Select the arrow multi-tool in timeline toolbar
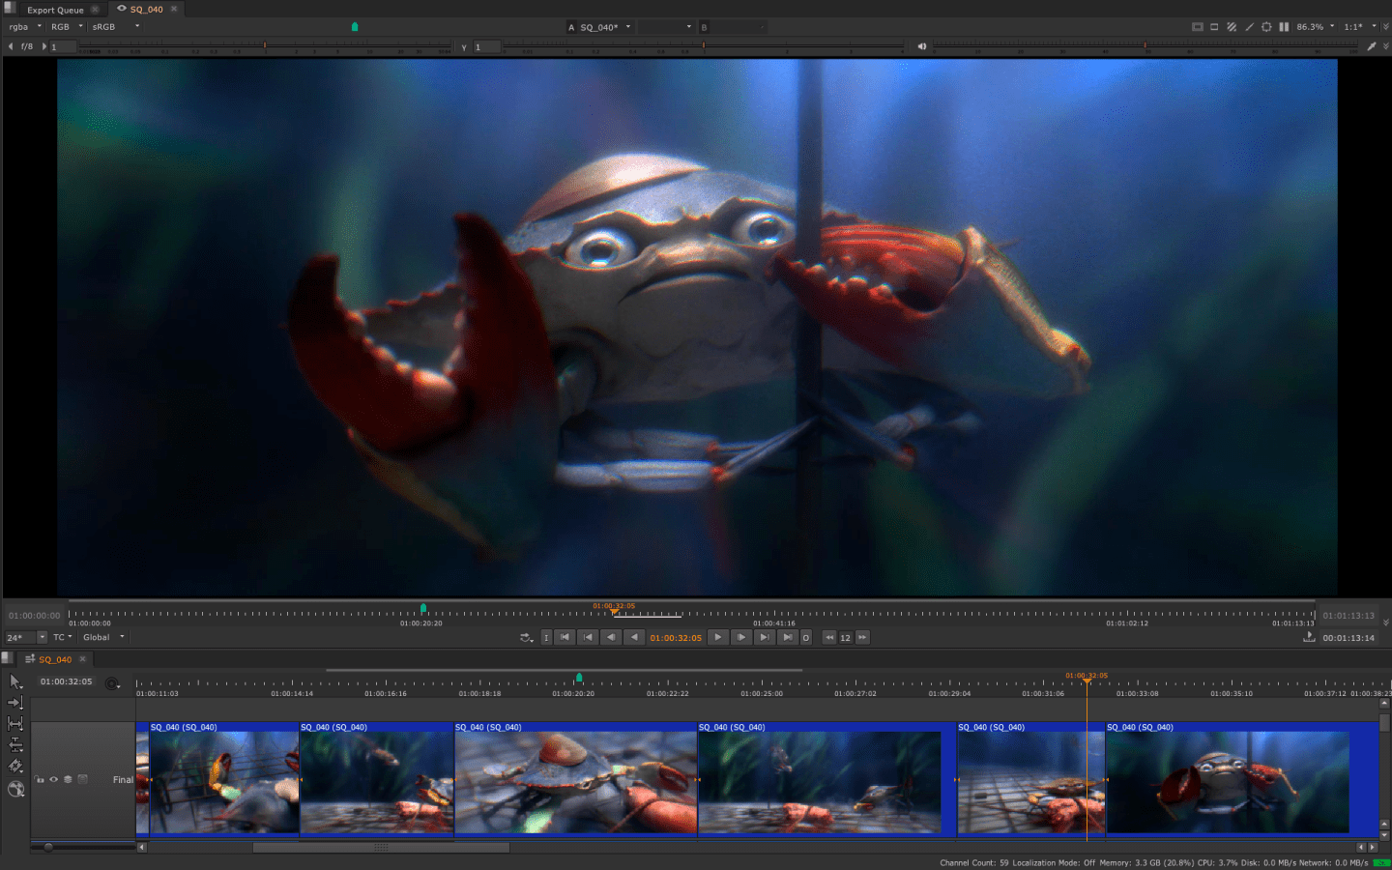 pos(15,682)
